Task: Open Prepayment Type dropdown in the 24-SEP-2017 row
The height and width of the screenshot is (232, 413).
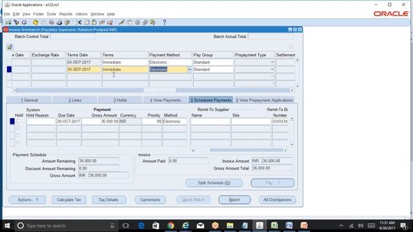Action: [272, 63]
